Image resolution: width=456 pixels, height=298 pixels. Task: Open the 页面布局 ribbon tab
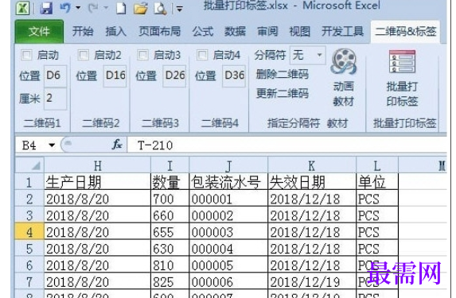click(159, 31)
